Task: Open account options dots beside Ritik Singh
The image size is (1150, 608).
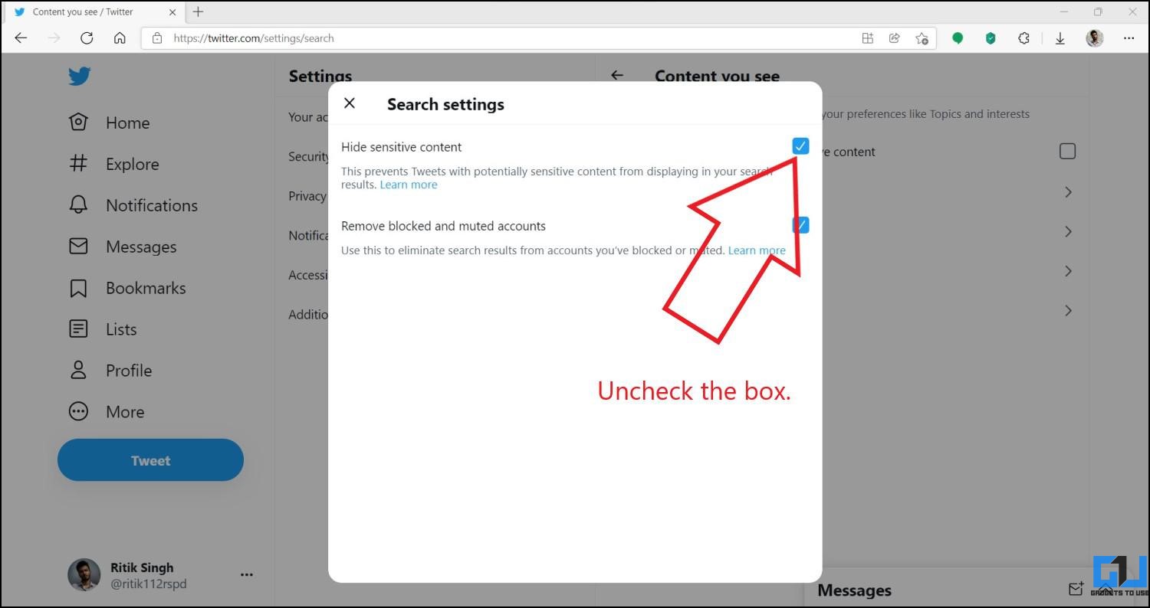Action: click(247, 574)
